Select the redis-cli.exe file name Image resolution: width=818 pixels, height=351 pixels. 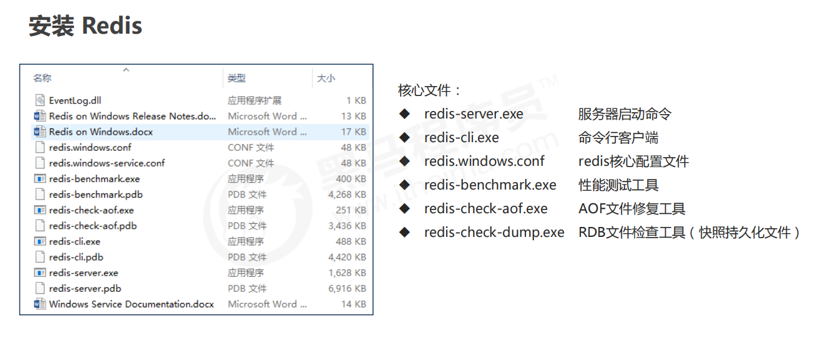point(75,241)
